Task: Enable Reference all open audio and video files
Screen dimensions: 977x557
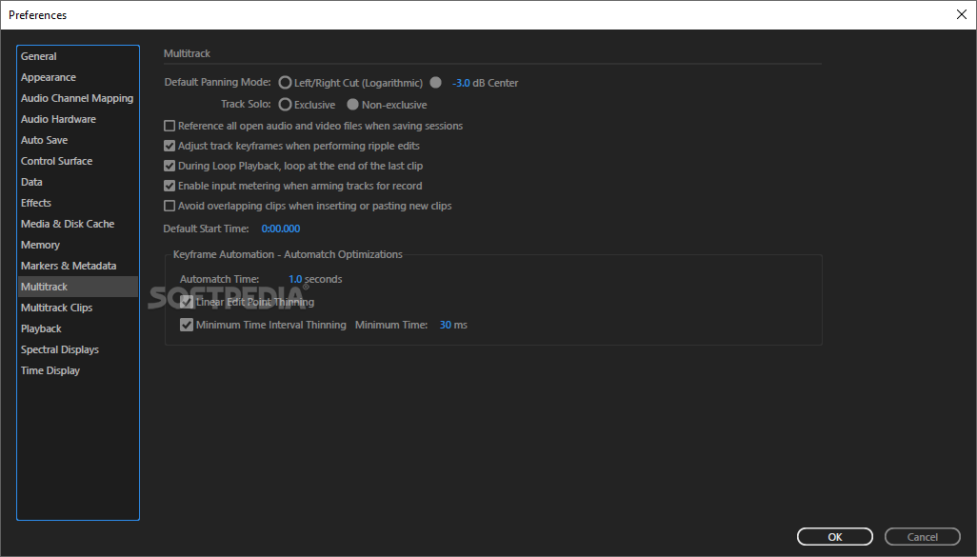Action: (169, 126)
